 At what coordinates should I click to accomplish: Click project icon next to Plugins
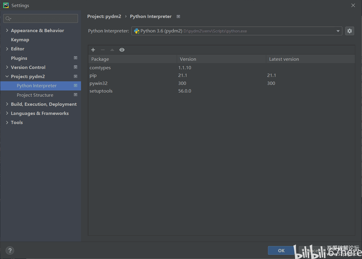click(76, 58)
